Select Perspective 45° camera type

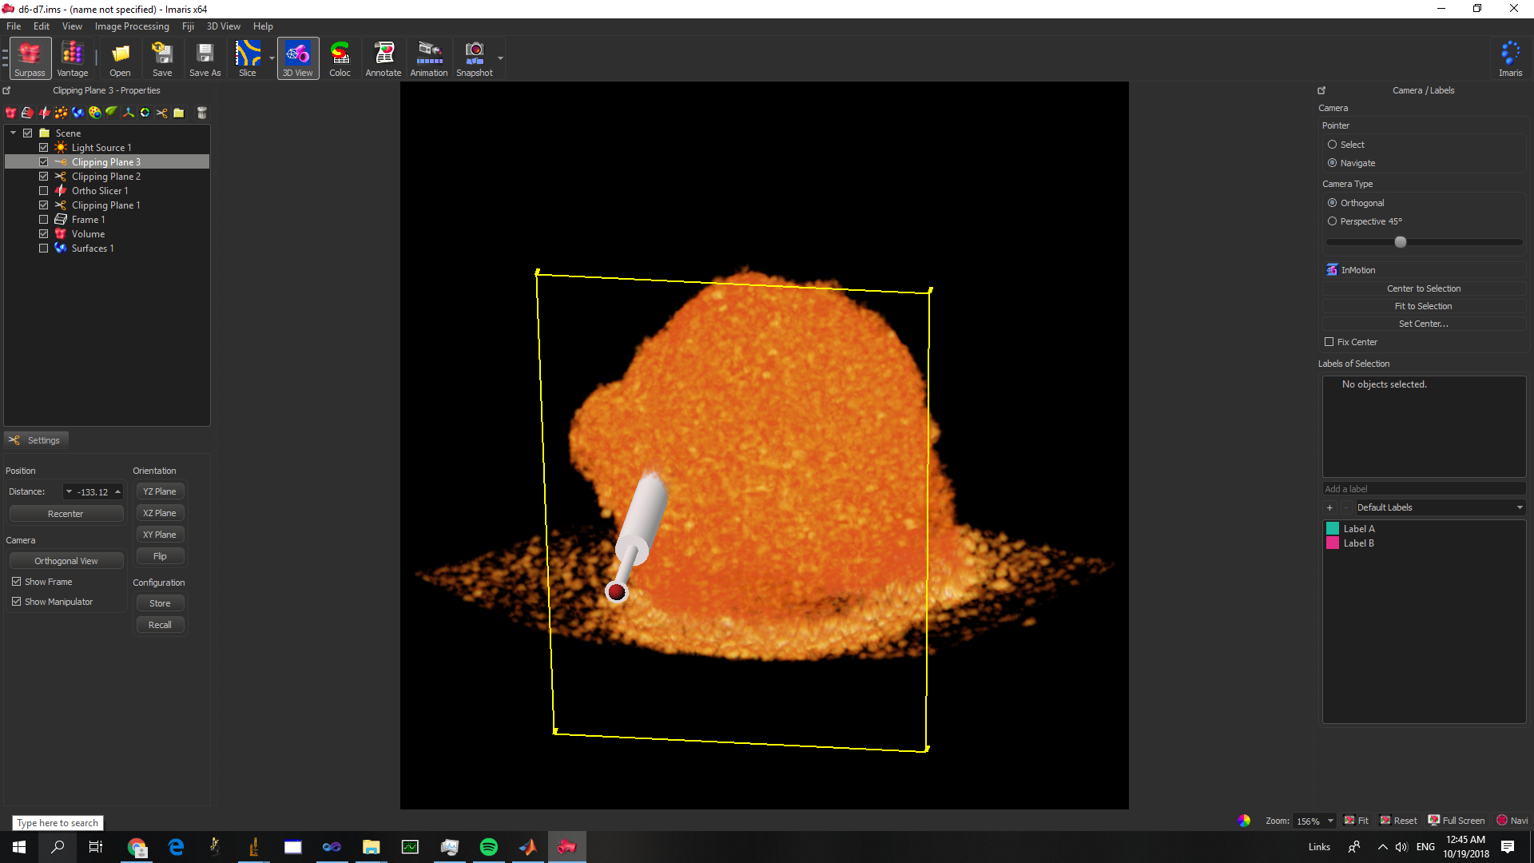pyautogui.click(x=1332, y=221)
